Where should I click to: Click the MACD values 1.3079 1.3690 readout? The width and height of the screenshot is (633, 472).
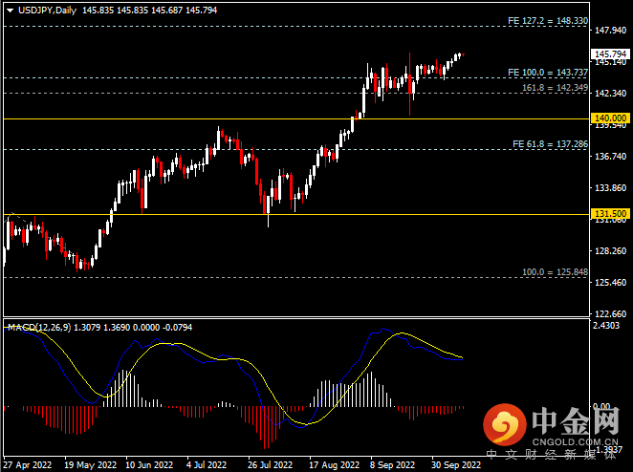pyautogui.click(x=101, y=327)
